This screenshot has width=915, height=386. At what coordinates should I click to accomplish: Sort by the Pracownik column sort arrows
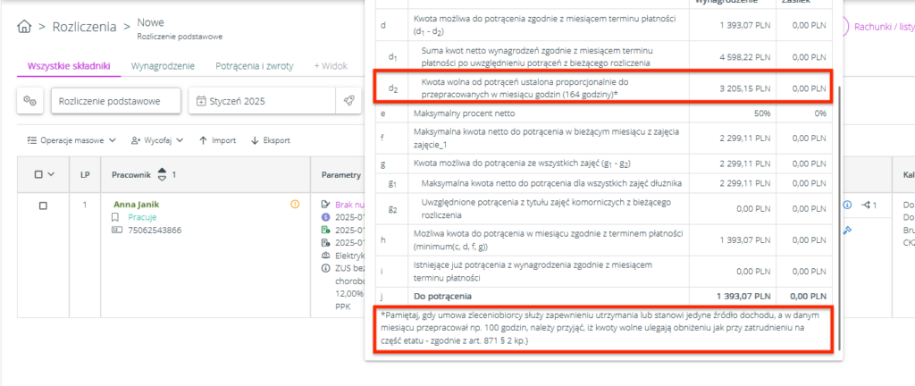tap(162, 174)
